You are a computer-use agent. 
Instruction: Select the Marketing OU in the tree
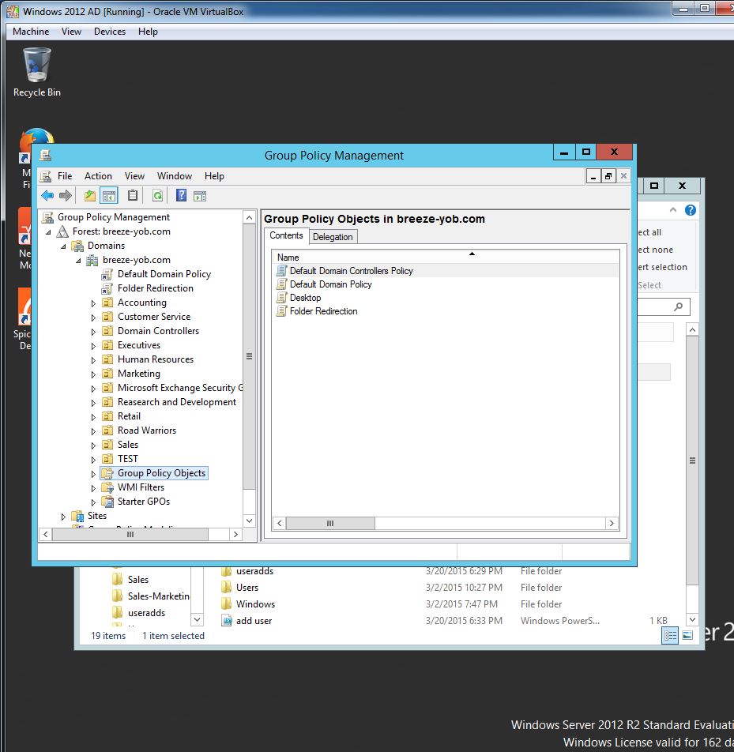tap(139, 374)
